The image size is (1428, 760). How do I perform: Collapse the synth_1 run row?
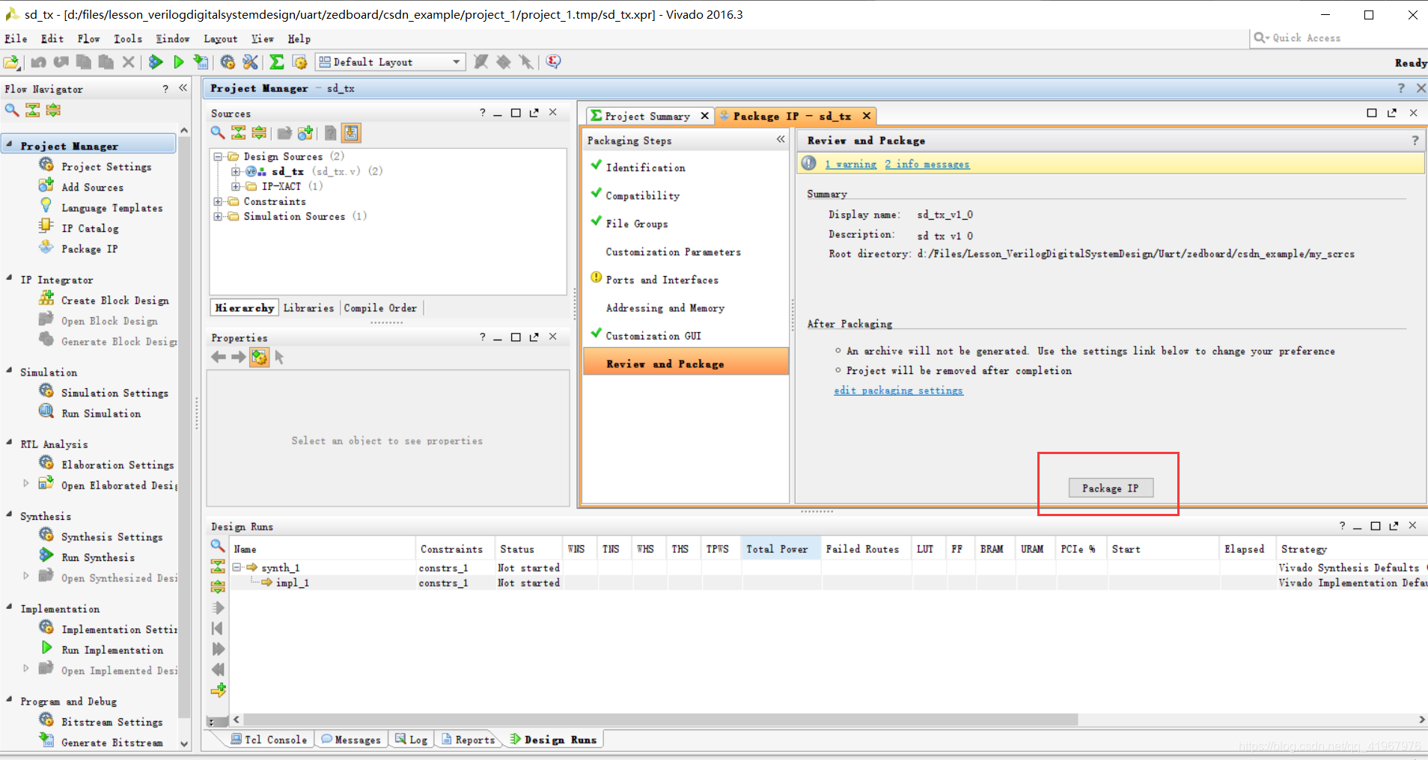[237, 568]
